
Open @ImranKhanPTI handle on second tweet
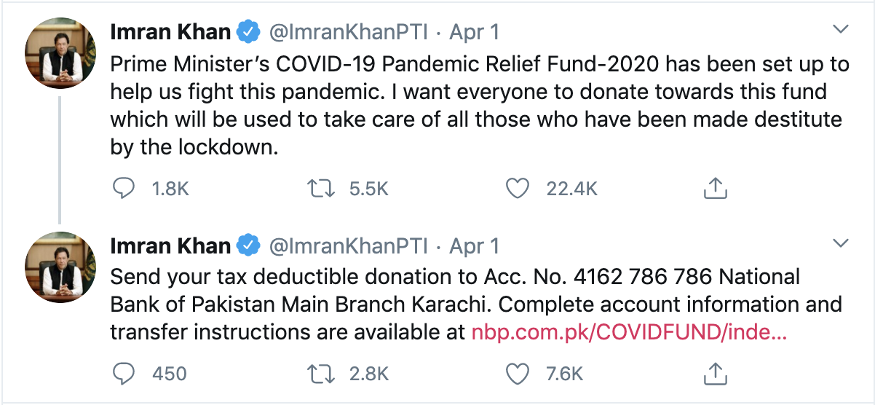coord(349,246)
